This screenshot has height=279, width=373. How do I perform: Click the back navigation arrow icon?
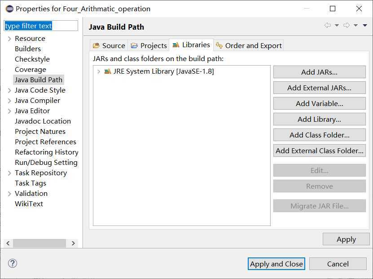(x=328, y=26)
